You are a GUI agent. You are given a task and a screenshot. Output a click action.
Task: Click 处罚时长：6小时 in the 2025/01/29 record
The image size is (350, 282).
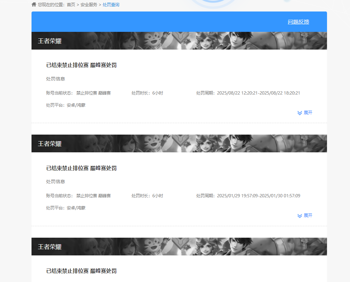147,196
